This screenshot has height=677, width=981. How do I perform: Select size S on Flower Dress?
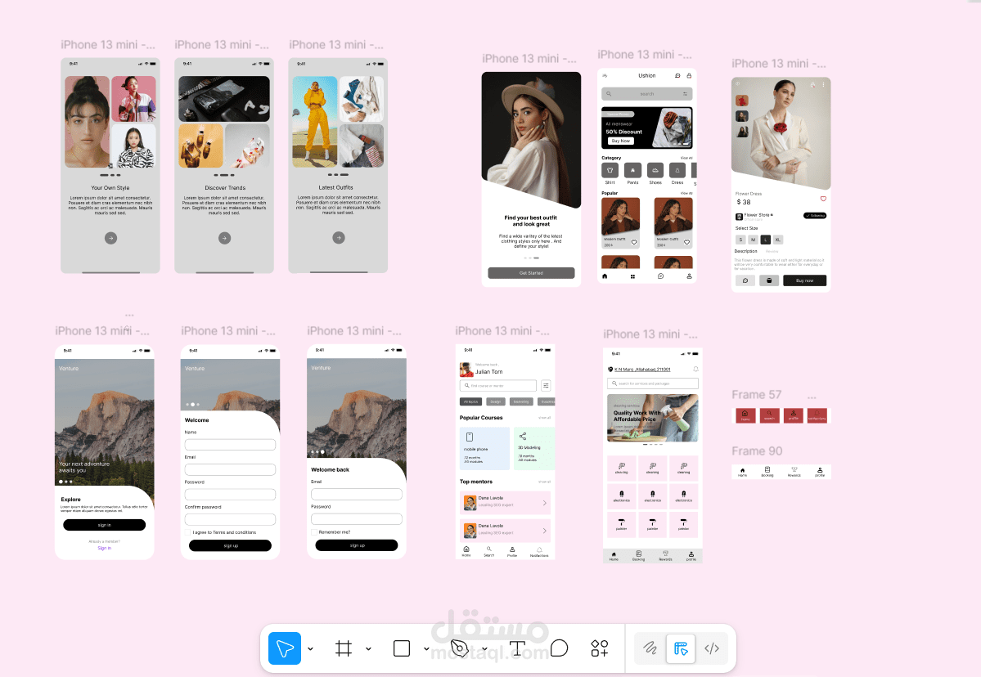tap(740, 240)
